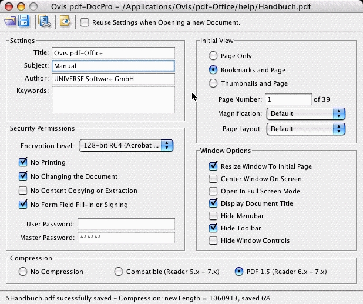Image resolution: width=363 pixels, height=304 pixels.
Task: Select No Compression radio button
Action: (23, 272)
